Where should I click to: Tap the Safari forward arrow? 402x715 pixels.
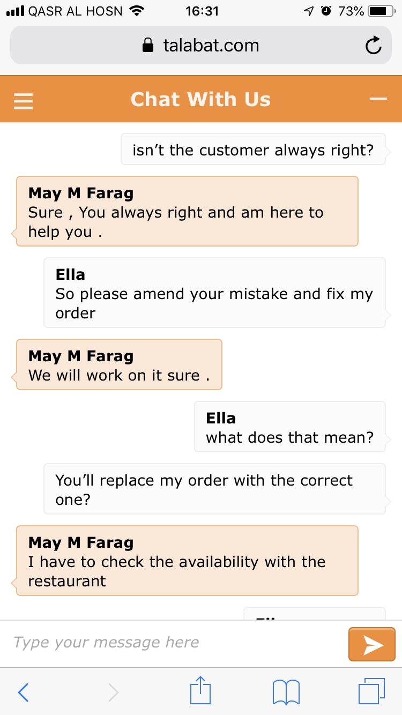click(113, 692)
